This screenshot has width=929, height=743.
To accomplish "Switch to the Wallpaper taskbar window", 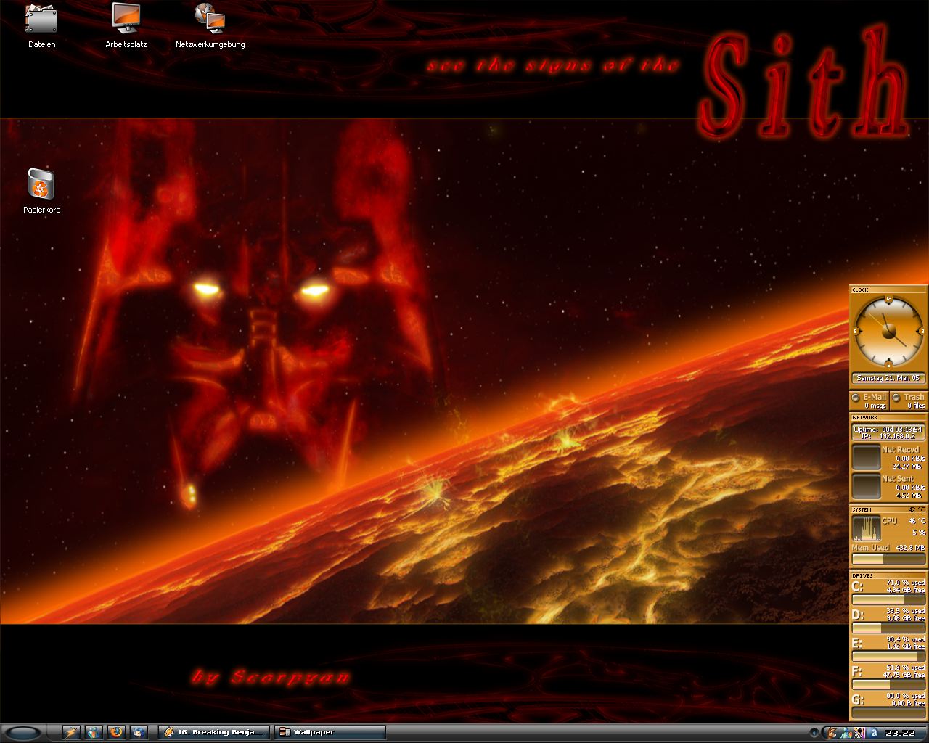I will click(x=330, y=732).
